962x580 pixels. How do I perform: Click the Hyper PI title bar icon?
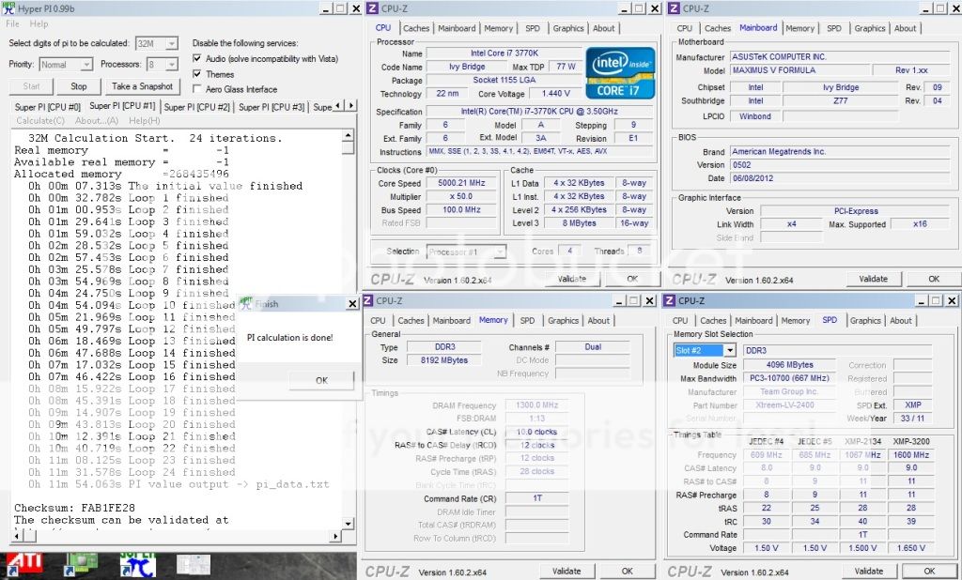click(x=8, y=8)
